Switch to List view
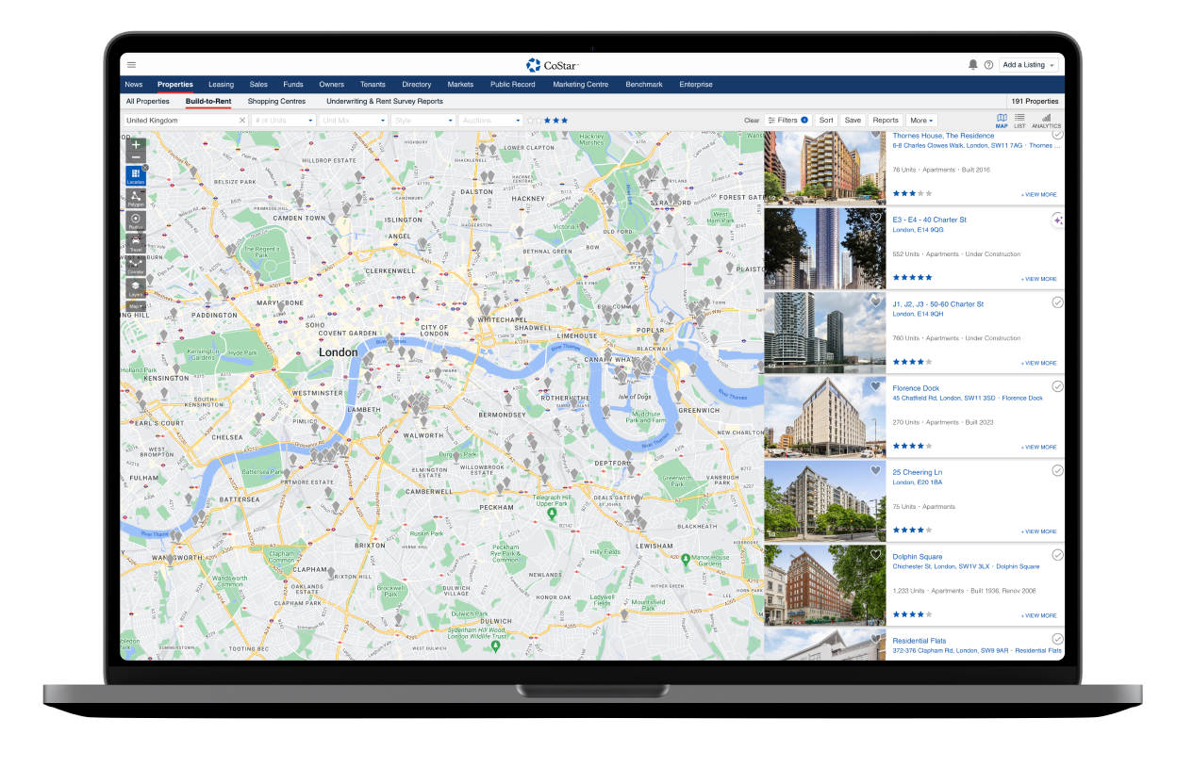1193x784 pixels. pos(1019,121)
